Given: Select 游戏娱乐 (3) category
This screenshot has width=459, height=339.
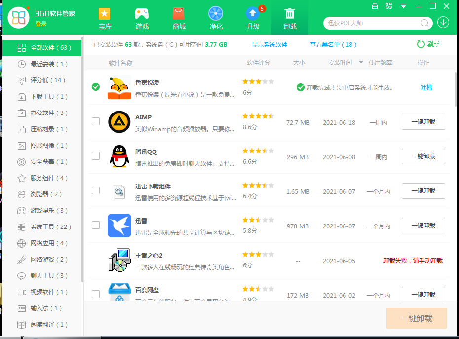Looking at the screenshot, I should [42, 211].
